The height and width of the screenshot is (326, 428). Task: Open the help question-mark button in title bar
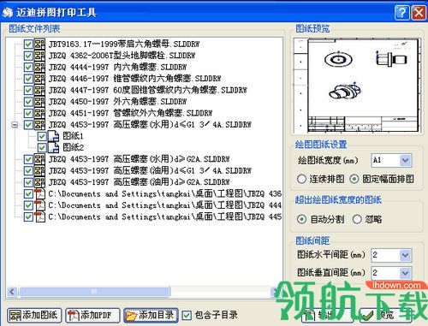pos(402,13)
